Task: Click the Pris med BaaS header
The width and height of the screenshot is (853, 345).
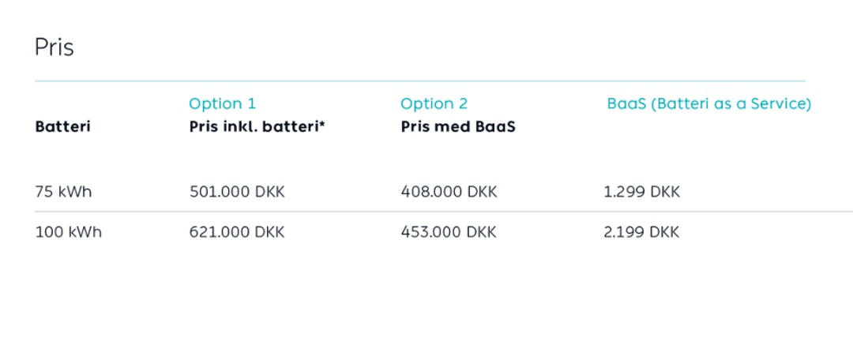Action: pos(458,127)
